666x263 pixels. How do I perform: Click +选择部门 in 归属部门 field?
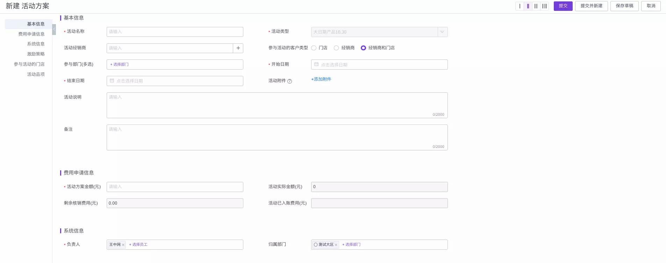pyautogui.click(x=351, y=245)
